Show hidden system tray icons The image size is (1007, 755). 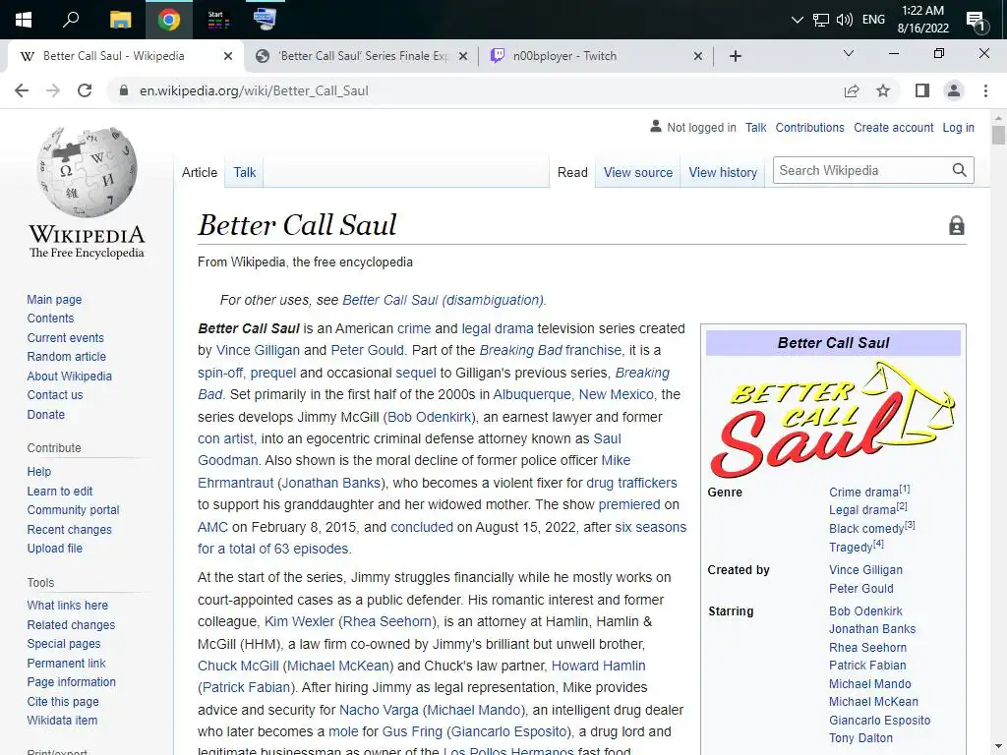coord(797,20)
